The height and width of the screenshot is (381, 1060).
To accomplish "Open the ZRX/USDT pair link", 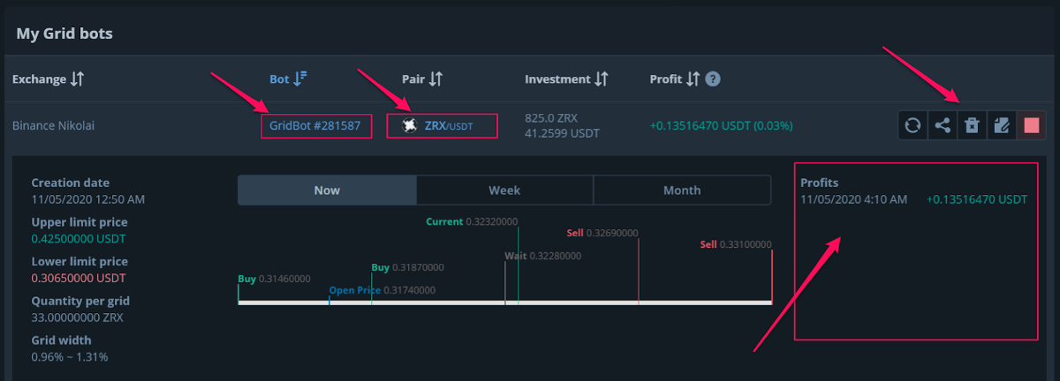I will coord(449,125).
